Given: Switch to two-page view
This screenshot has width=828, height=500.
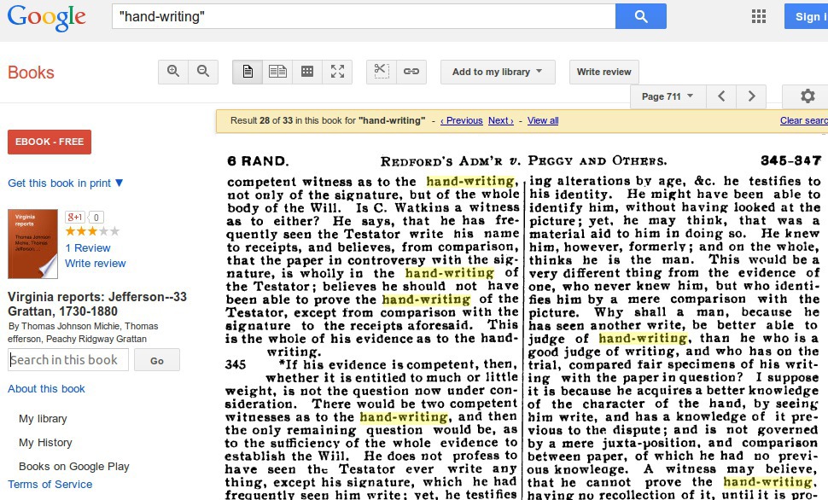Looking at the screenshot, I should pos(277,72).
